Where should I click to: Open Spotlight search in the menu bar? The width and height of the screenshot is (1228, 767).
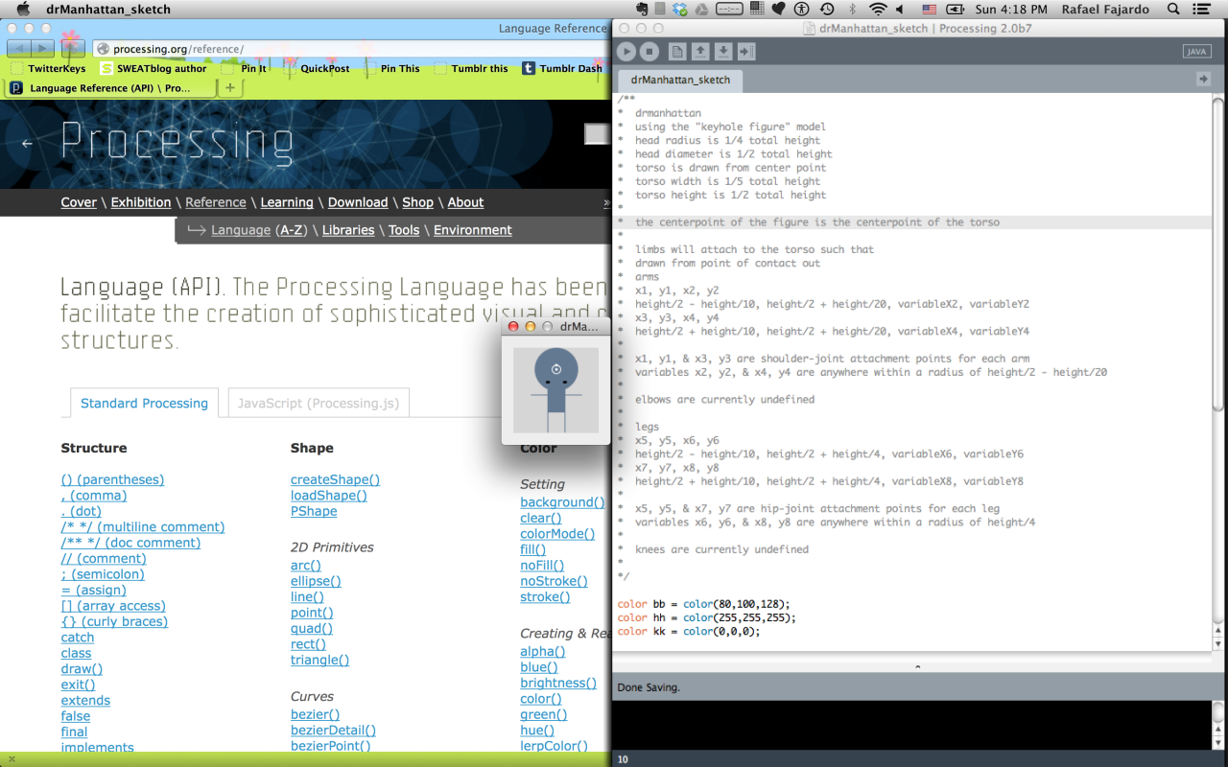[x=1173, y=10]
